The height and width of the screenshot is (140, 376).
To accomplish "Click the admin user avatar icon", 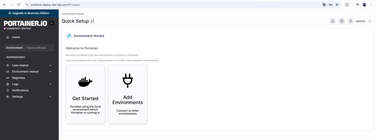I will (351, 21).
